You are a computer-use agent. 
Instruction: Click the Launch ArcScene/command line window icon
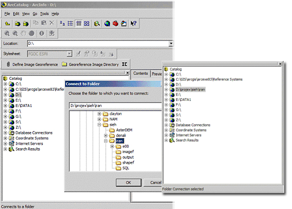point(124,23)
